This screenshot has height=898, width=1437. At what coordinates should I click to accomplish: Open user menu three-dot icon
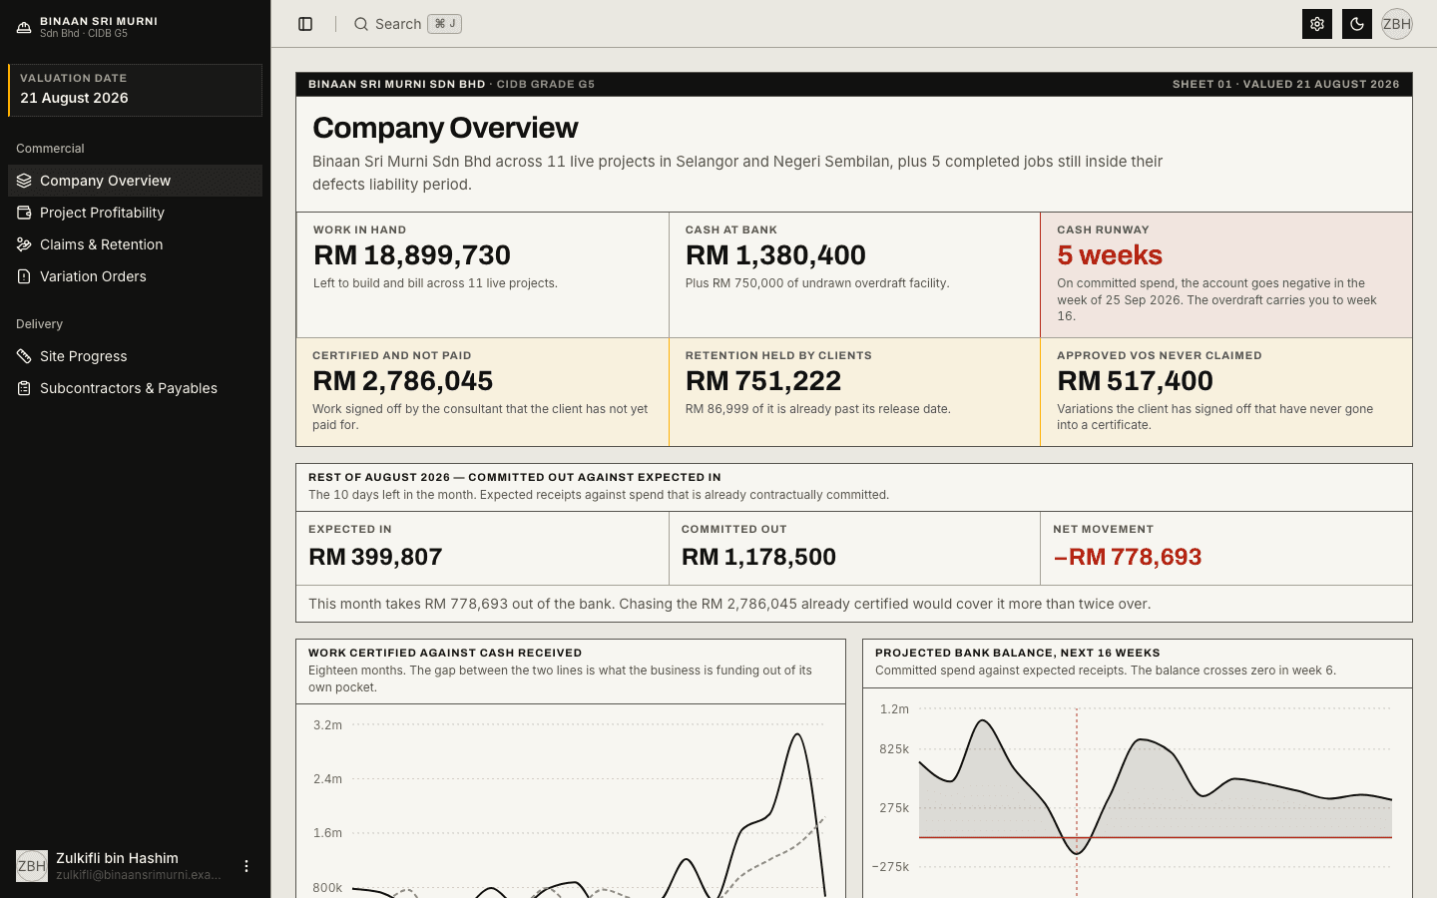click(246, 866)
